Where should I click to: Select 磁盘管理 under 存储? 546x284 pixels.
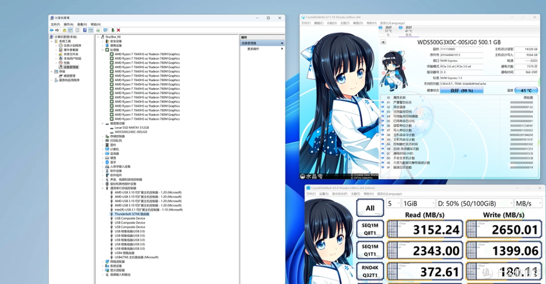coord(69,76)
